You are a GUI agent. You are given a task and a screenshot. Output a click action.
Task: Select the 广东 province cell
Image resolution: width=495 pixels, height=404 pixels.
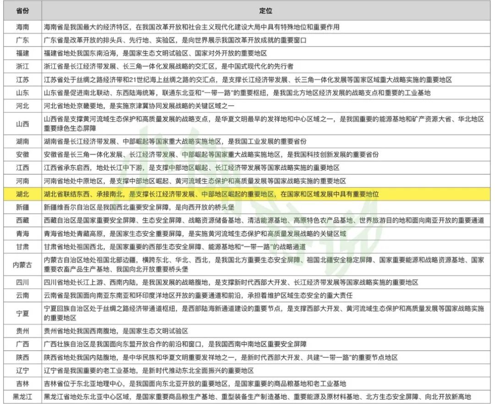pyautogui.click(x=22, y=40)
